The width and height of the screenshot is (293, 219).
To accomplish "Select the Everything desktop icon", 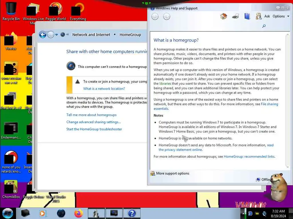I will click(x=78, y=11).
